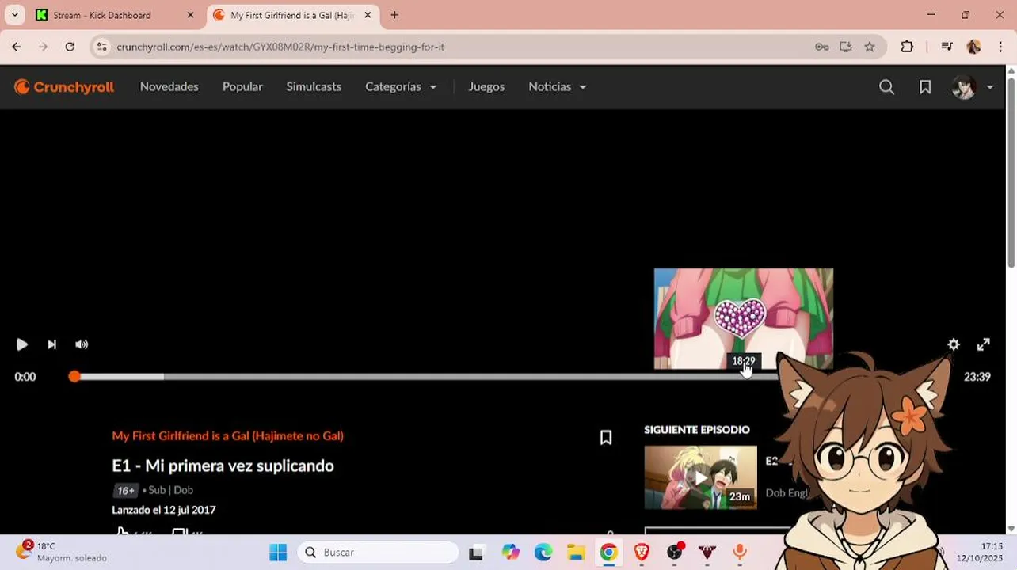1017x570 pixels.
Task: Open the next episode thumbnail
Action: [700, 477]
